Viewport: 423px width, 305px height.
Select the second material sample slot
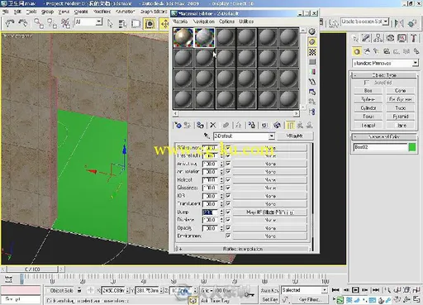pos(204,37)
